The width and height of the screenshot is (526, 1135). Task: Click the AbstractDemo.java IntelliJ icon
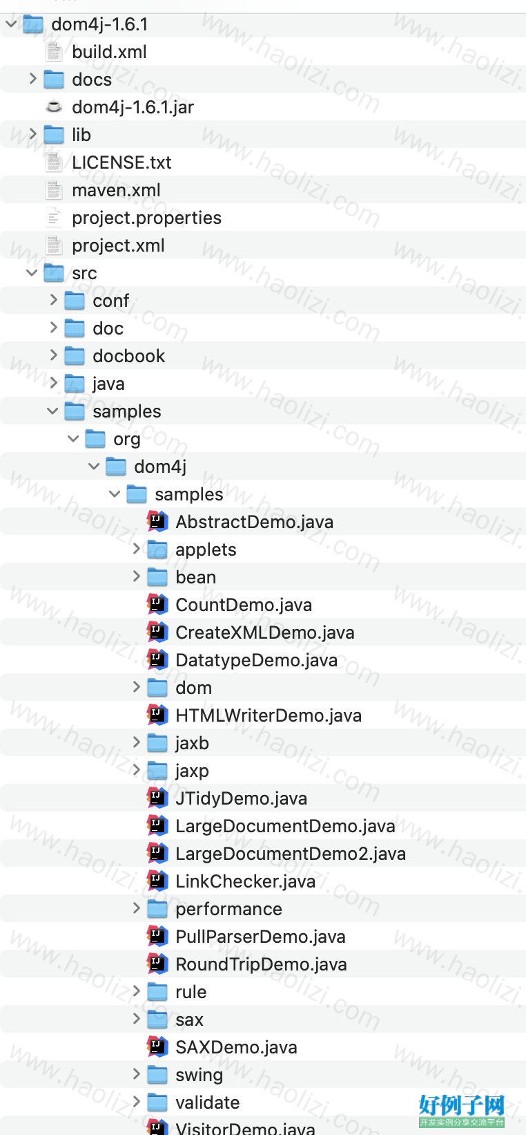click(157, 521)
